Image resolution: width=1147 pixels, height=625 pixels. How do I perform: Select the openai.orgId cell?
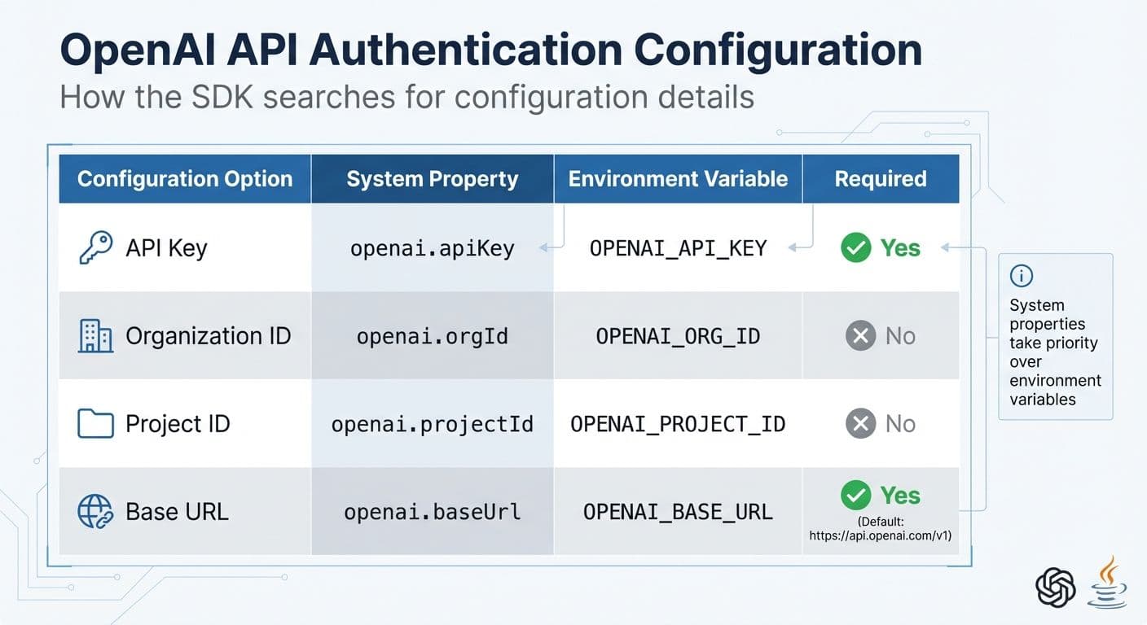(433, 335)
